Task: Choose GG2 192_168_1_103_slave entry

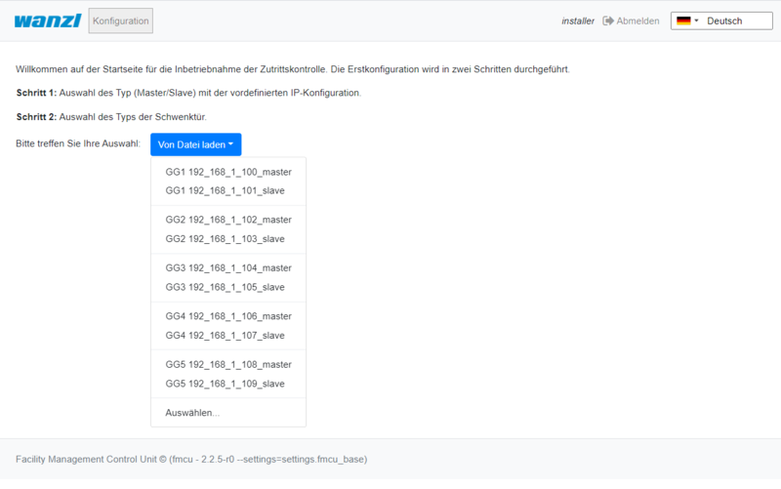Action: pos(225,238)
